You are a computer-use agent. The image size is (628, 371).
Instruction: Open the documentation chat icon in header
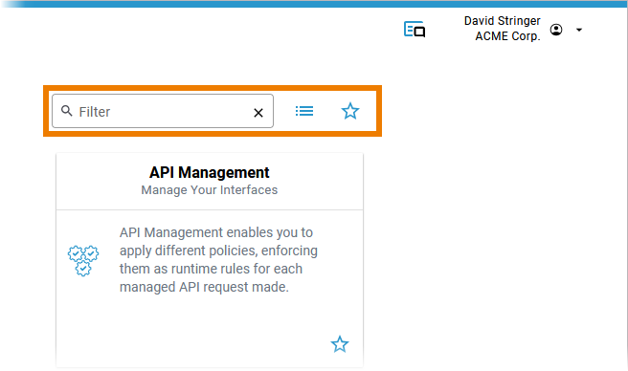click(x=415, y=30)
